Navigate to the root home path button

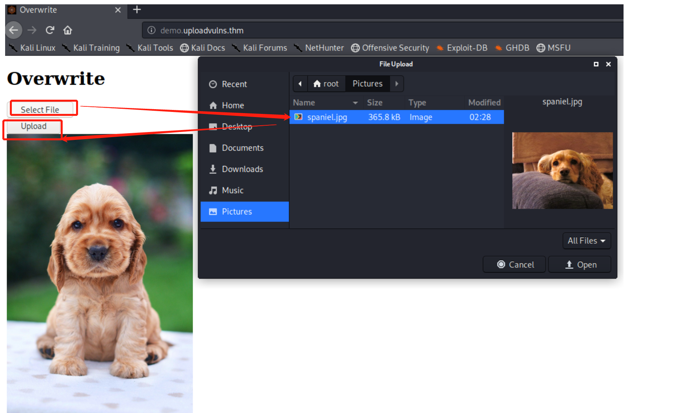(326, 84)
